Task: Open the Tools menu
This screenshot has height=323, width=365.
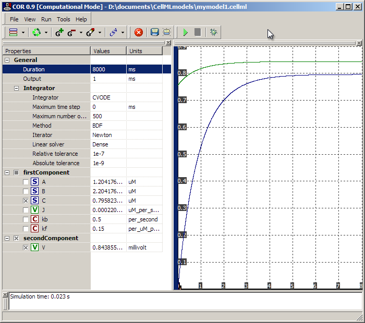Action: tap(63, 19)
